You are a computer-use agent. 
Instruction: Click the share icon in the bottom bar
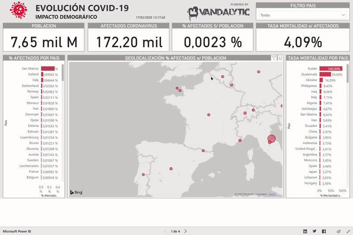[338, 231]
